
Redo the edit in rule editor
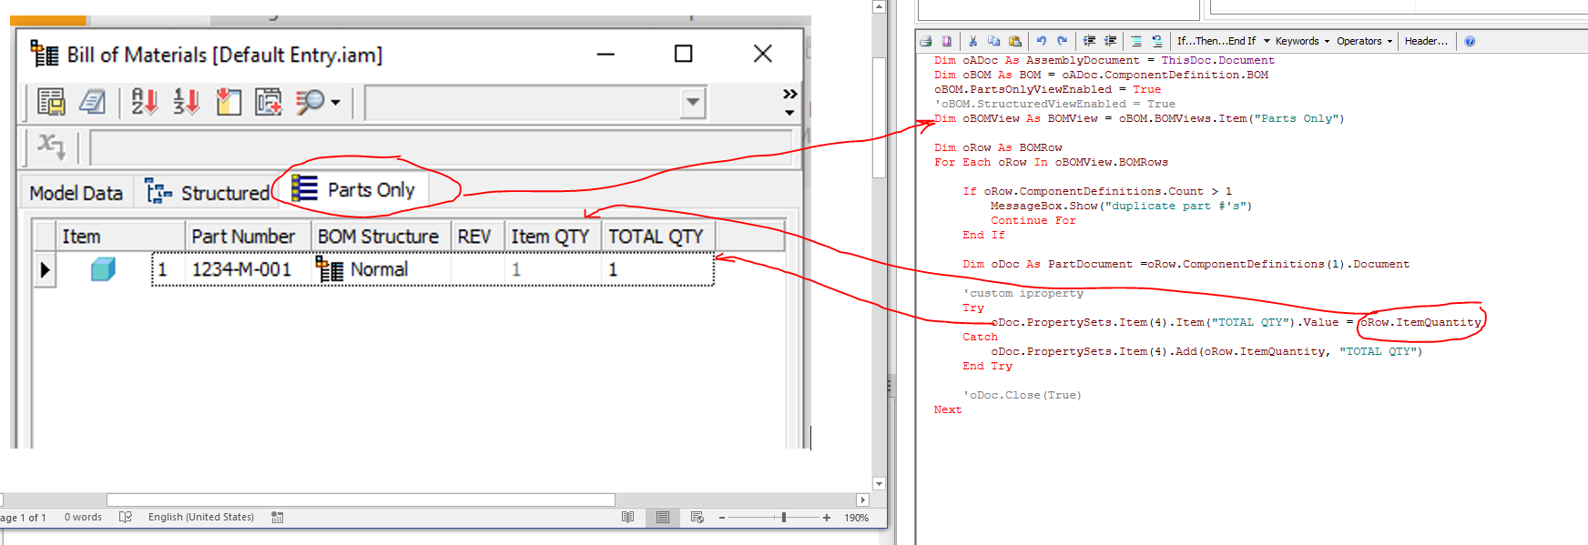pyautogui.click(x=1062, y=41)
